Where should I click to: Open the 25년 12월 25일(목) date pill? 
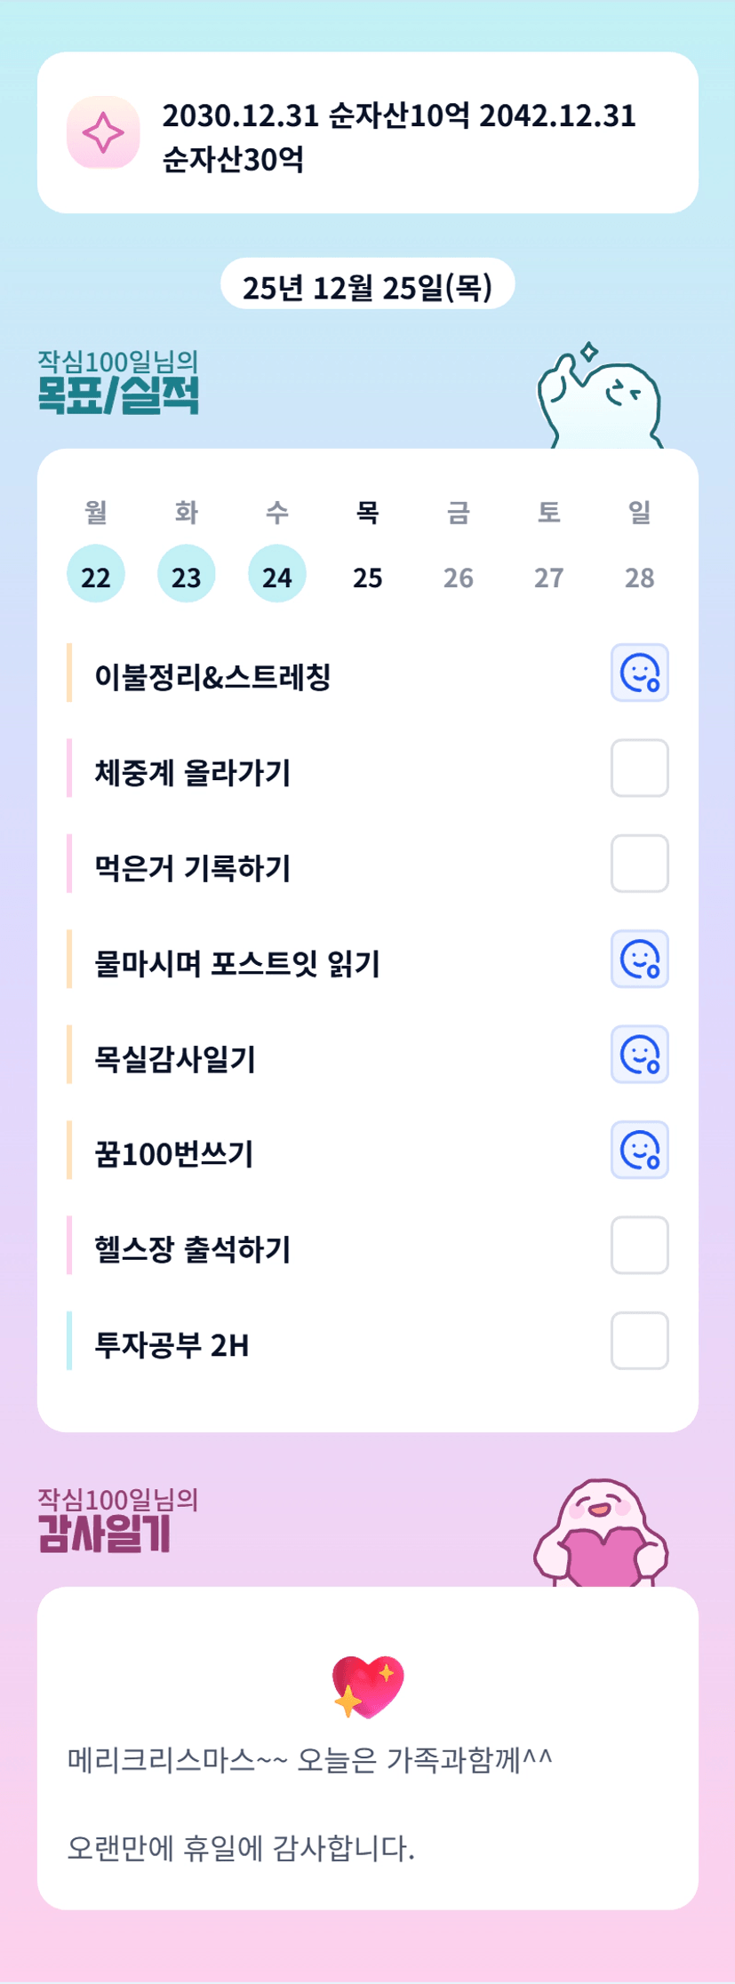pos(367,287)
